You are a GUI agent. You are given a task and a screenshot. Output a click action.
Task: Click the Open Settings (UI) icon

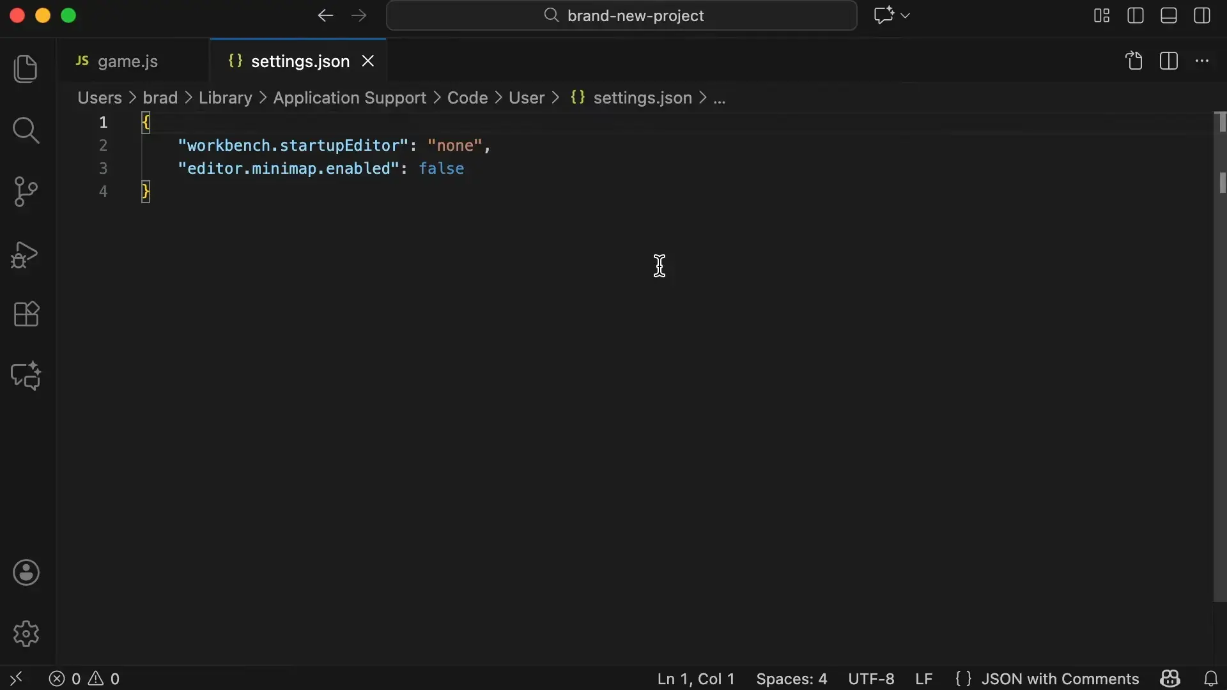1134,61
